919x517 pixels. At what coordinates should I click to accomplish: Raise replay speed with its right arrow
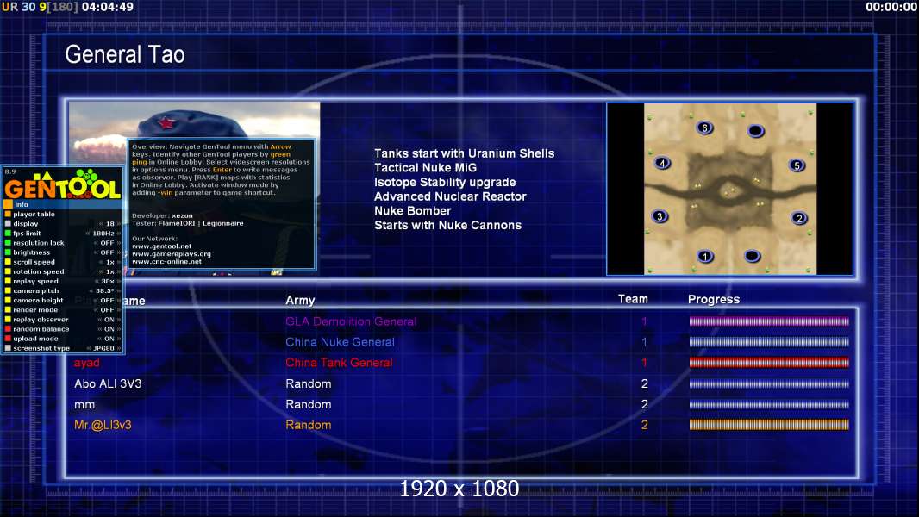coord(119,281)
